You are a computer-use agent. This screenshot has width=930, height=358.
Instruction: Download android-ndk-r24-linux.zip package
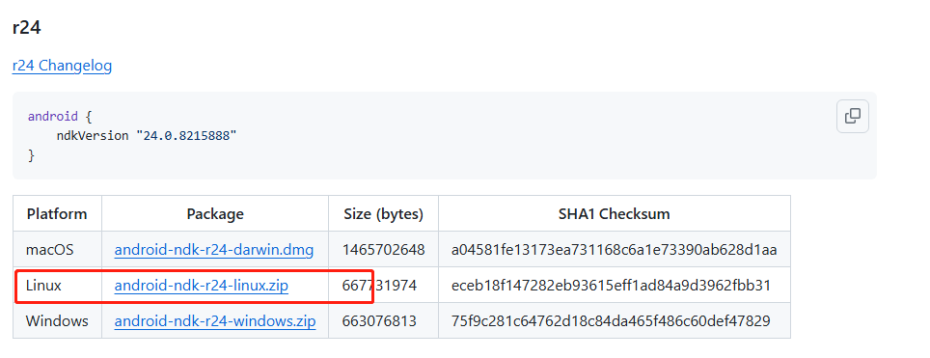(202, 286)
